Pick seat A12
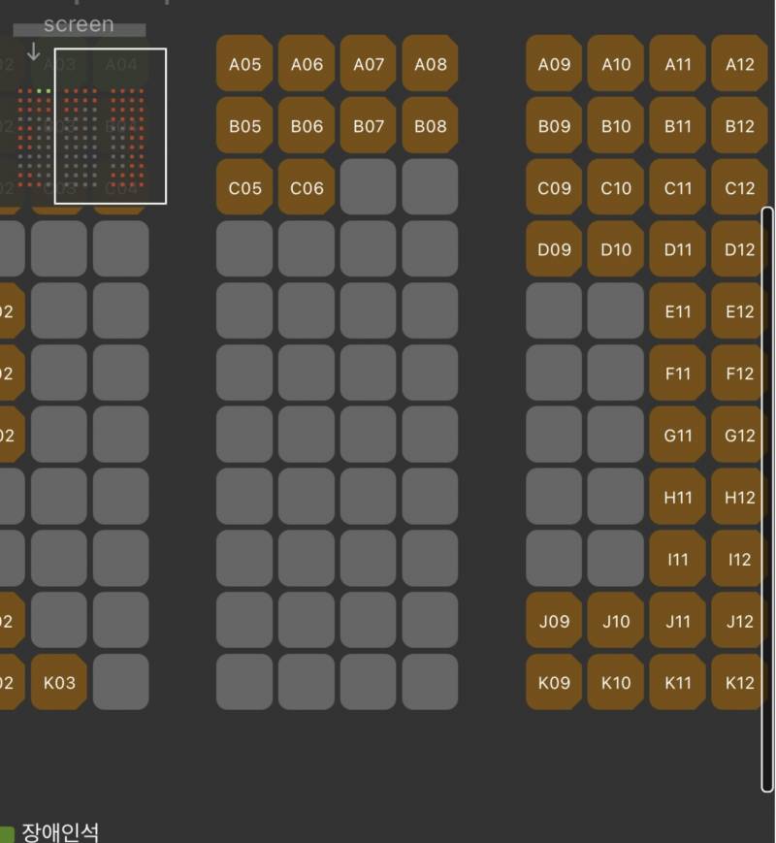 point(739,64)
